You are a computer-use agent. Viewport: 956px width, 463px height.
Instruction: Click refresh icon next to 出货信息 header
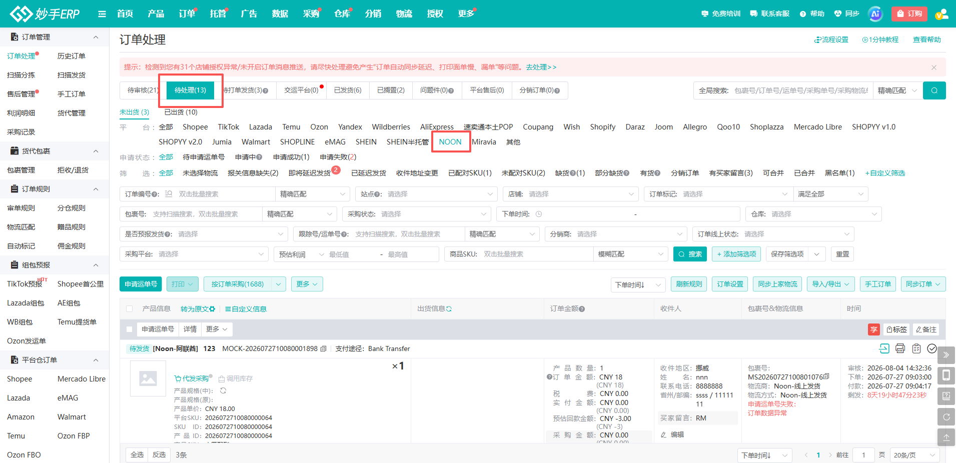449,309
